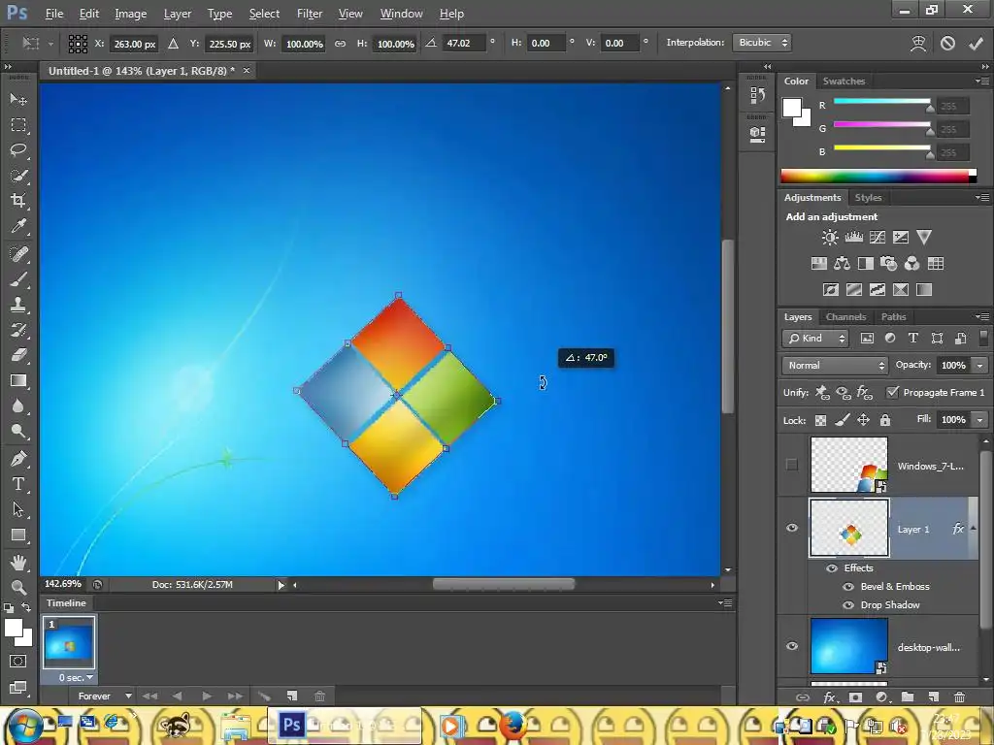Viewport: 994px width, 745px height.
Task: Open the Fill slider dropdown
Action: click(x=980, y=420)
